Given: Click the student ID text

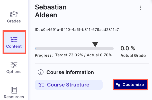Looking at the screenshot, I should point(77,30).
